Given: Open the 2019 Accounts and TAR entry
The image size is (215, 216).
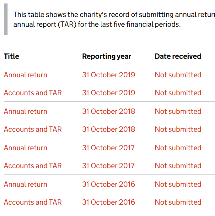Looking at the screenshot, I should [33, 93].
